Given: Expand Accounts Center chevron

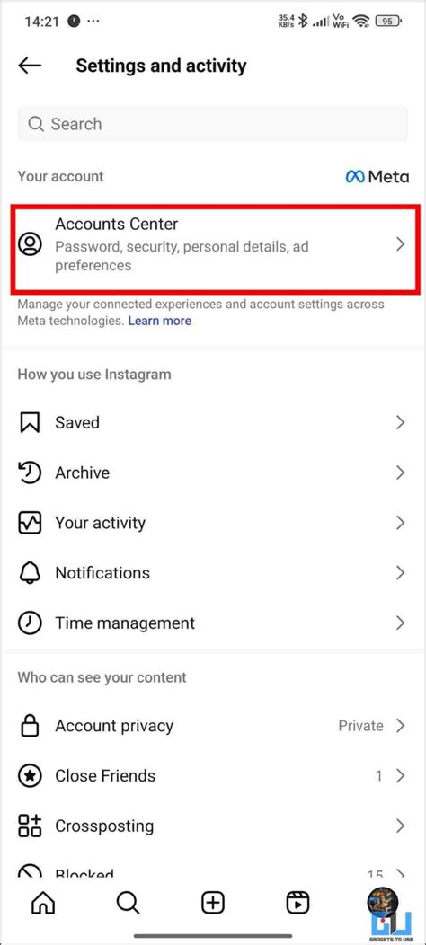Looking at the screenshot, I should click(399, 244).
